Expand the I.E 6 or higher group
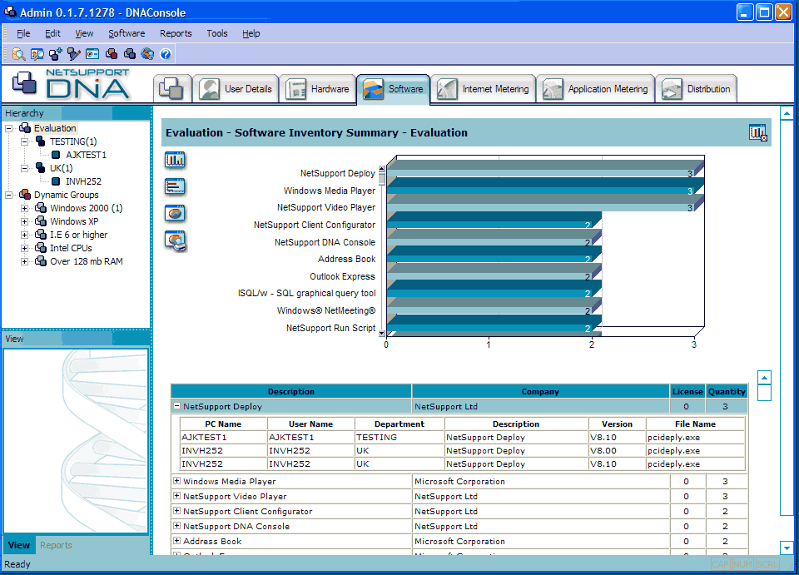Image resolution: width=799 pixels, height=575 pixels. click(24, 235)
